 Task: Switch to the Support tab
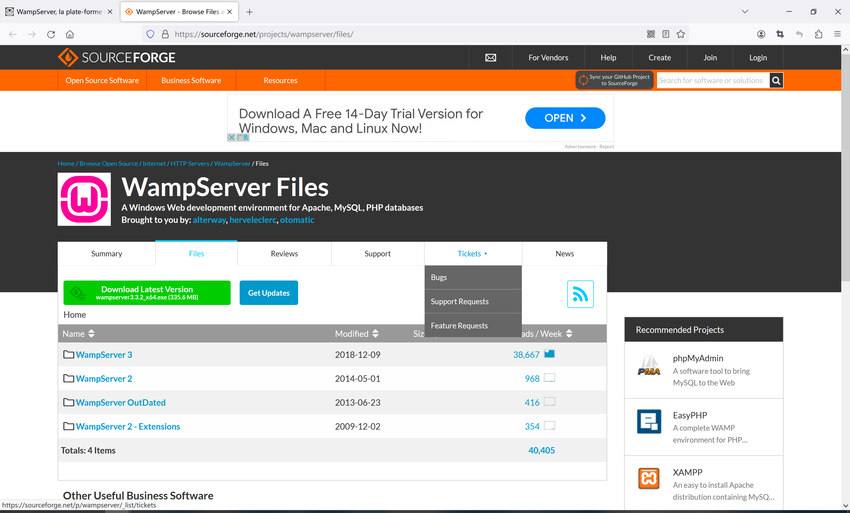click(x=377, y=253)
